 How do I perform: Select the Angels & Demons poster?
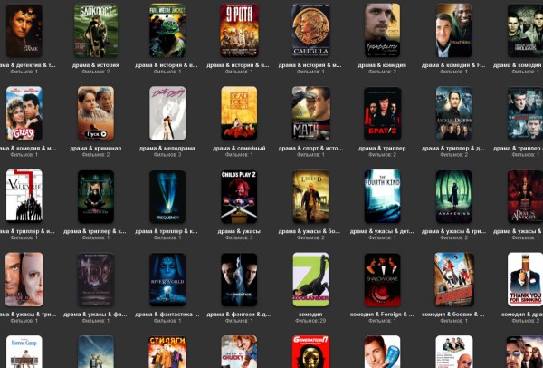[454, 113]
